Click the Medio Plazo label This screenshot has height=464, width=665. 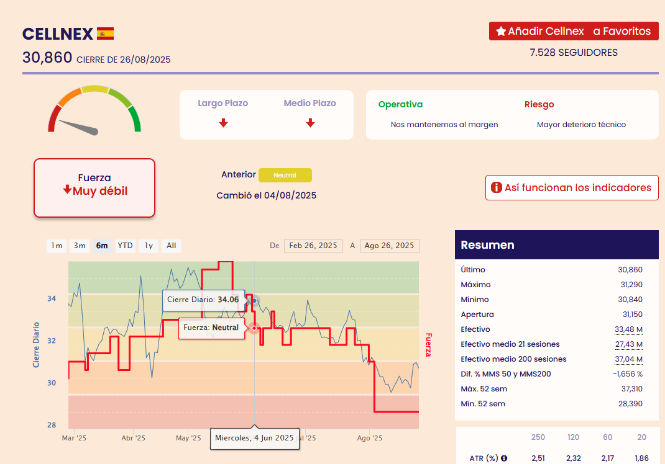coord(310,104)
